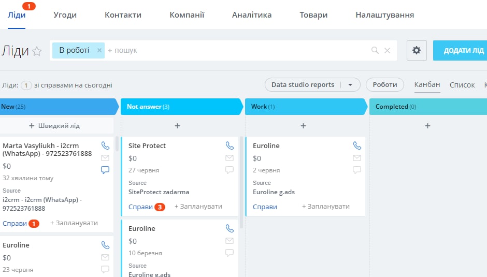The image size is (487, 277).
Task: Click SiteProtect zadarma source text
Action: (159, 192)
